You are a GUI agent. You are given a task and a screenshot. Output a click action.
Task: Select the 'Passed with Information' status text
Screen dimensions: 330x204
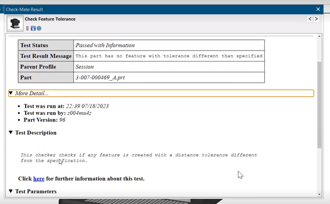pos(105,45)
